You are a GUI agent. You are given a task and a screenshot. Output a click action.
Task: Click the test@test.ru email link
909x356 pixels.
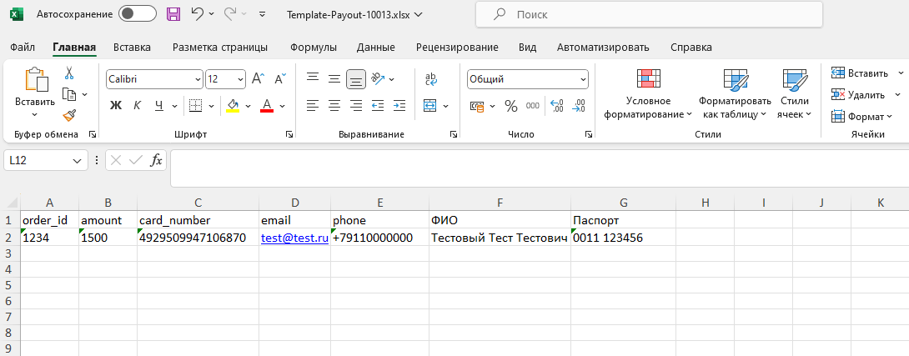click(x=294, y=238)
